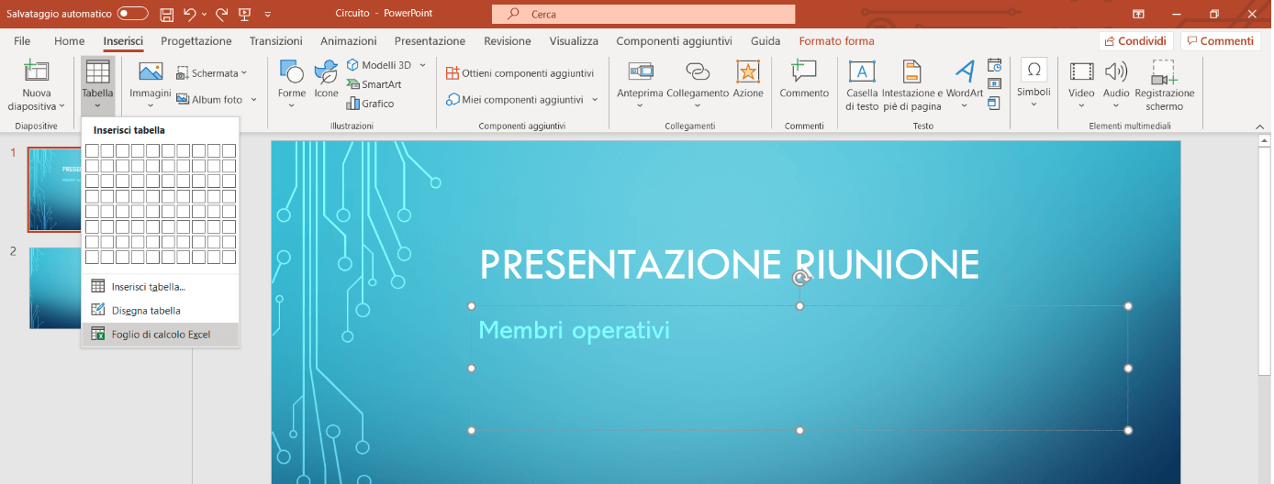Open the Icone insert tool
1274x484 pixels.
326,72
